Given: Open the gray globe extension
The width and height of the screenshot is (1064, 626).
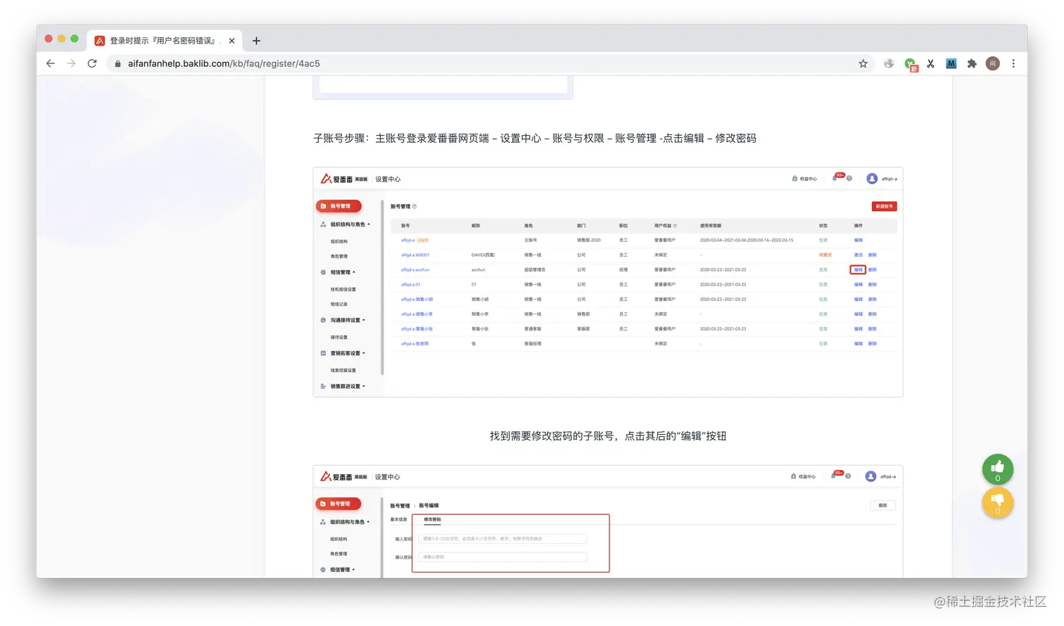Looking at the screenshot, I should click(x=889, y=63).
